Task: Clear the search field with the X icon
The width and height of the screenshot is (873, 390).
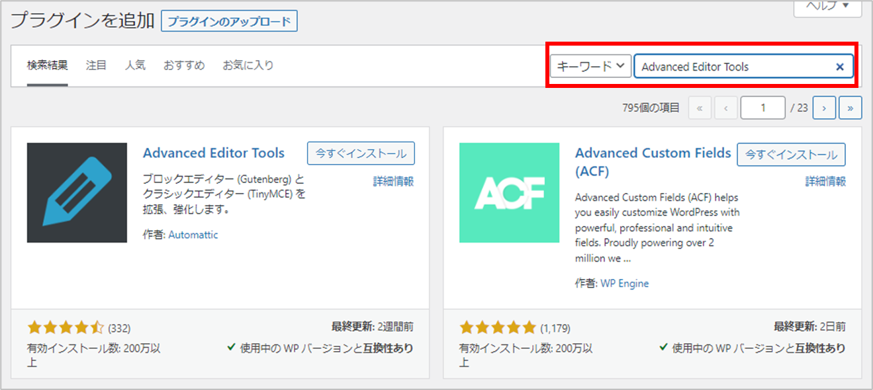Action: click(x=839, y=66)
